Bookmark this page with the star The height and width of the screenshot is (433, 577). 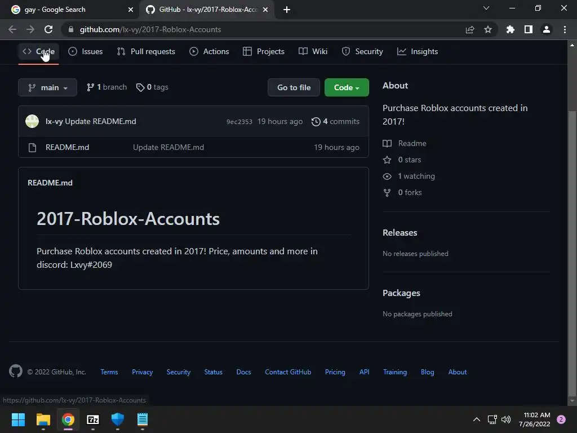[x=488, y=29]
